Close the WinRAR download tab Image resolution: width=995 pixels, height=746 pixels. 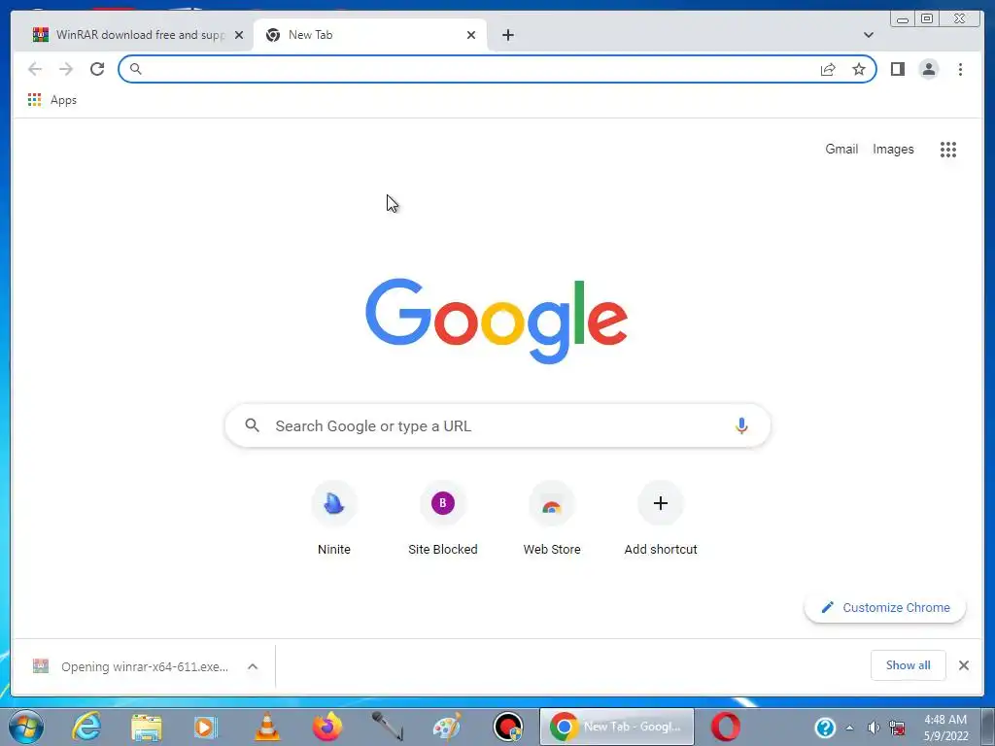tap(239, 35)
